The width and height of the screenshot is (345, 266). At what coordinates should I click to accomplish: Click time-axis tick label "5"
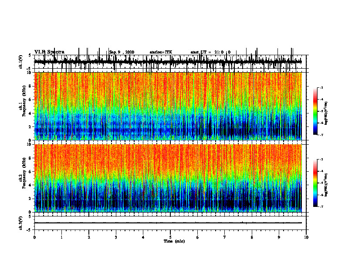(170, 237)
